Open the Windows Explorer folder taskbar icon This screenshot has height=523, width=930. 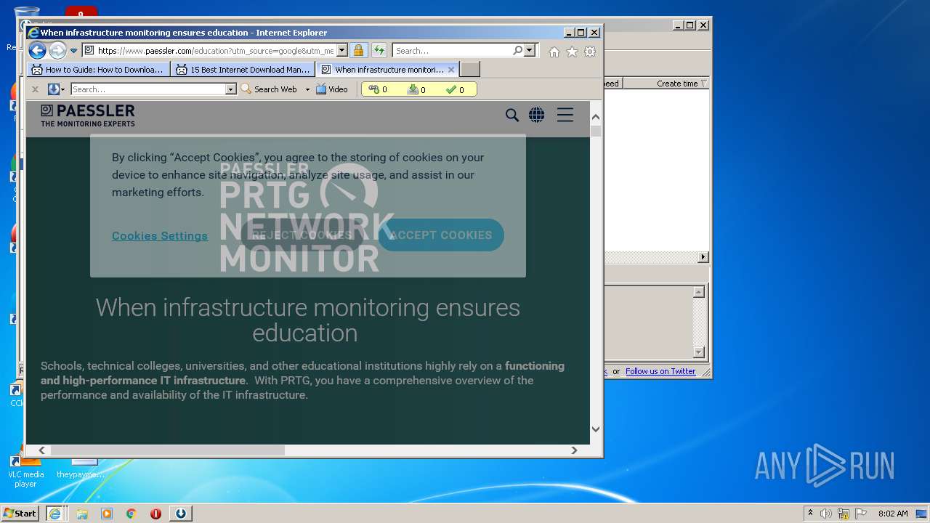click(x=82, y=514)
